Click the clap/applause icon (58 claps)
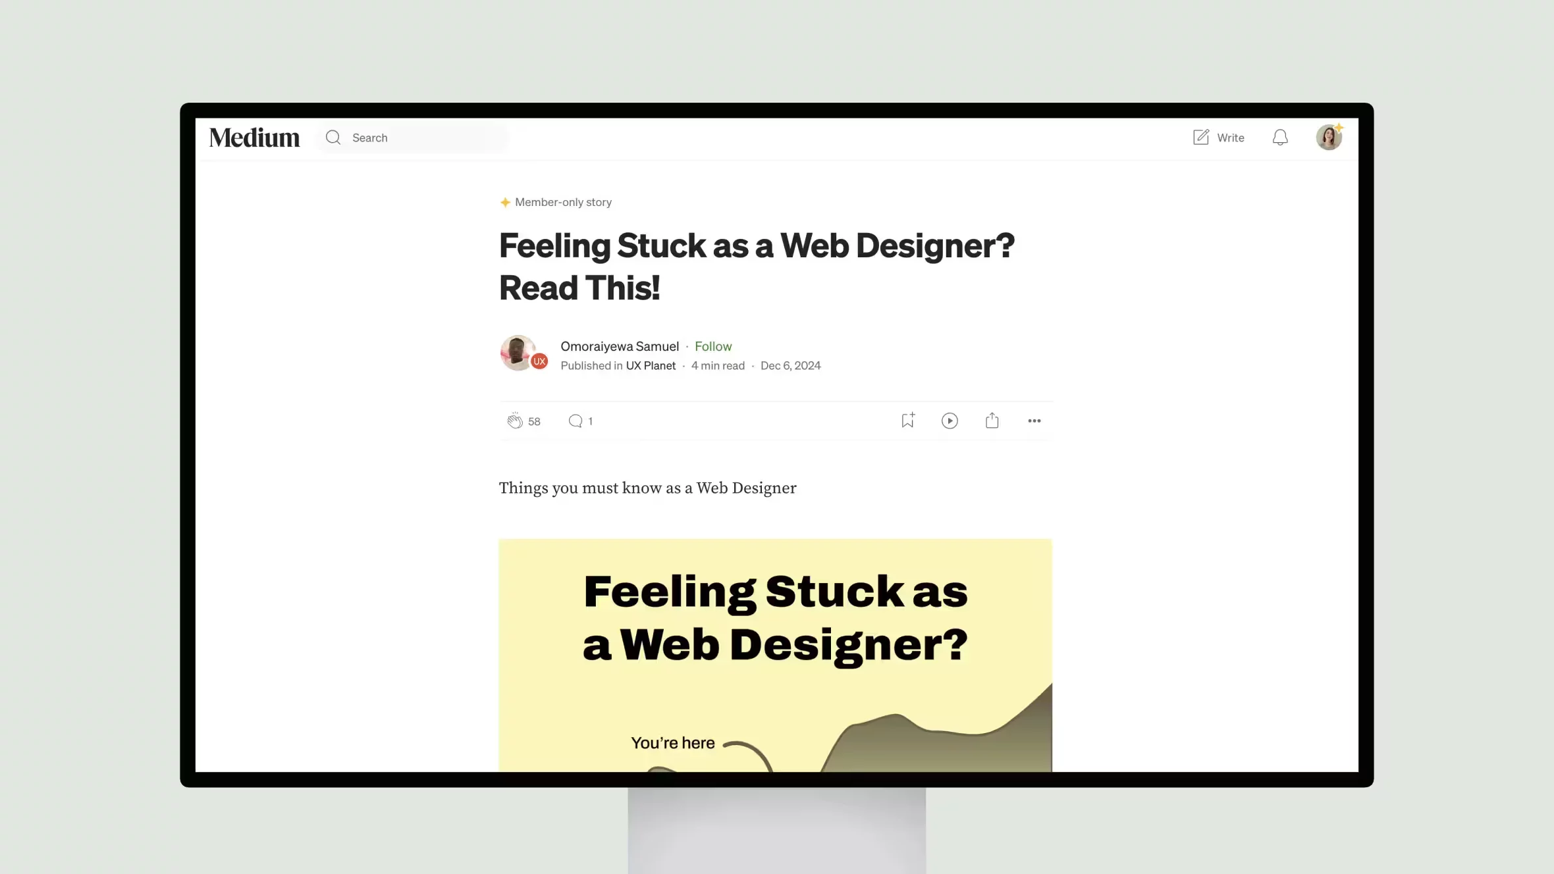Image resolution: width=1554 pixels, height=874 pixels. [x=514, y=421]
